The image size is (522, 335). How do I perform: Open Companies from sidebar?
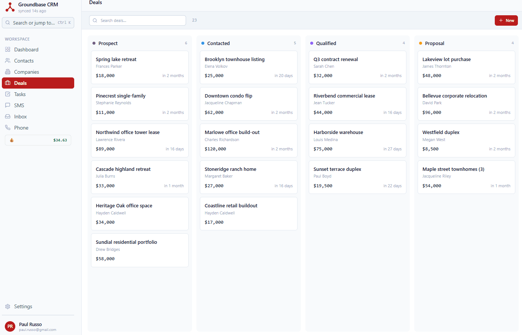tap(38, 72)
